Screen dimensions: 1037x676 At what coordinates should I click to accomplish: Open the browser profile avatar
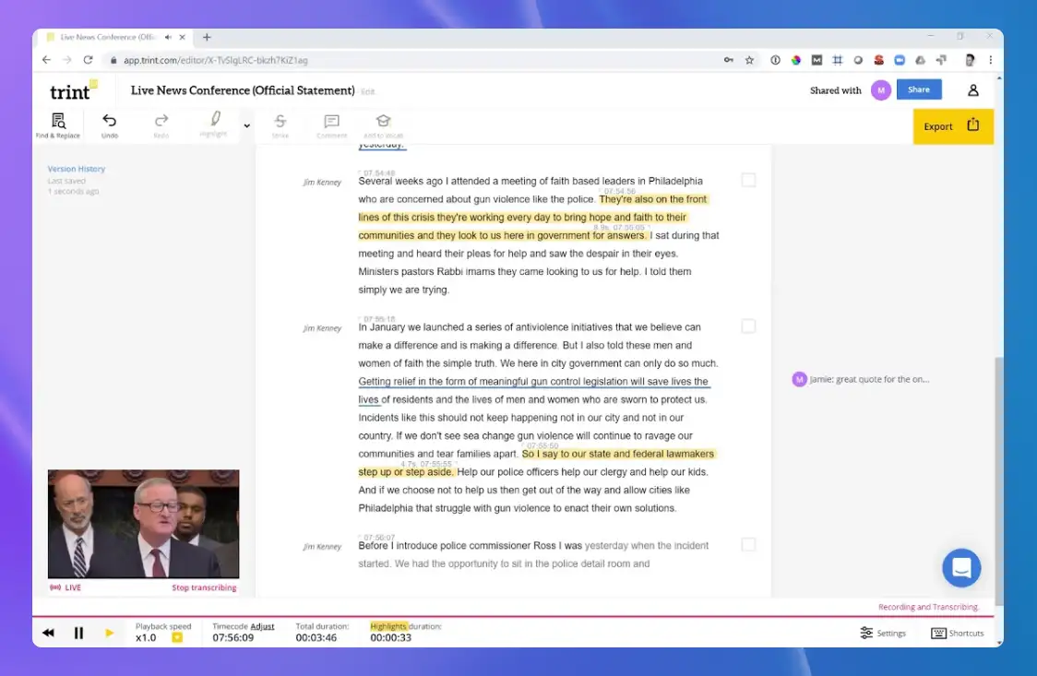pyautogui.click(x=970, y=60)
